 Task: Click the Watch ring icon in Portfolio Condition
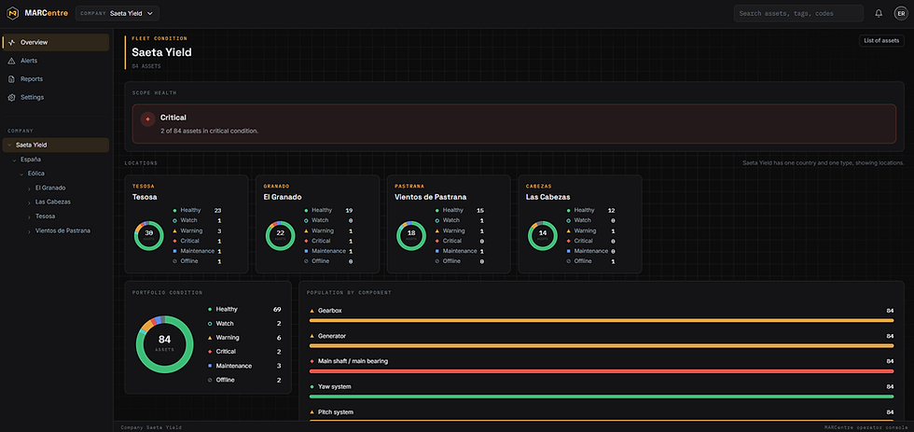click(x=209, y=324)
